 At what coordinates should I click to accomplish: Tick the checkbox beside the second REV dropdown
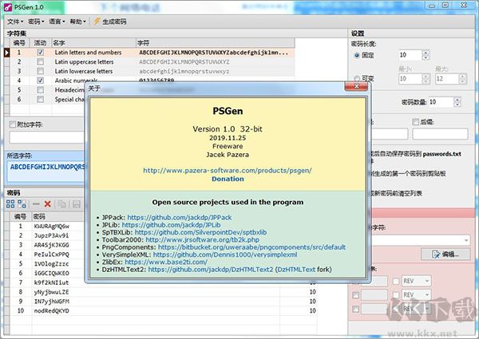(396, 295)
